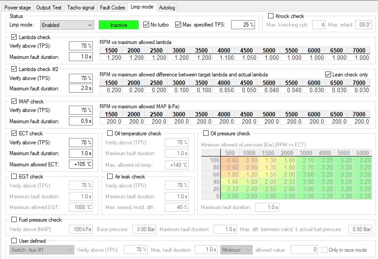Viewport: 378px width, 259px height.
Task: Click oil pressure cell at 500 RPM, 100 ECT
Action: 232,160
